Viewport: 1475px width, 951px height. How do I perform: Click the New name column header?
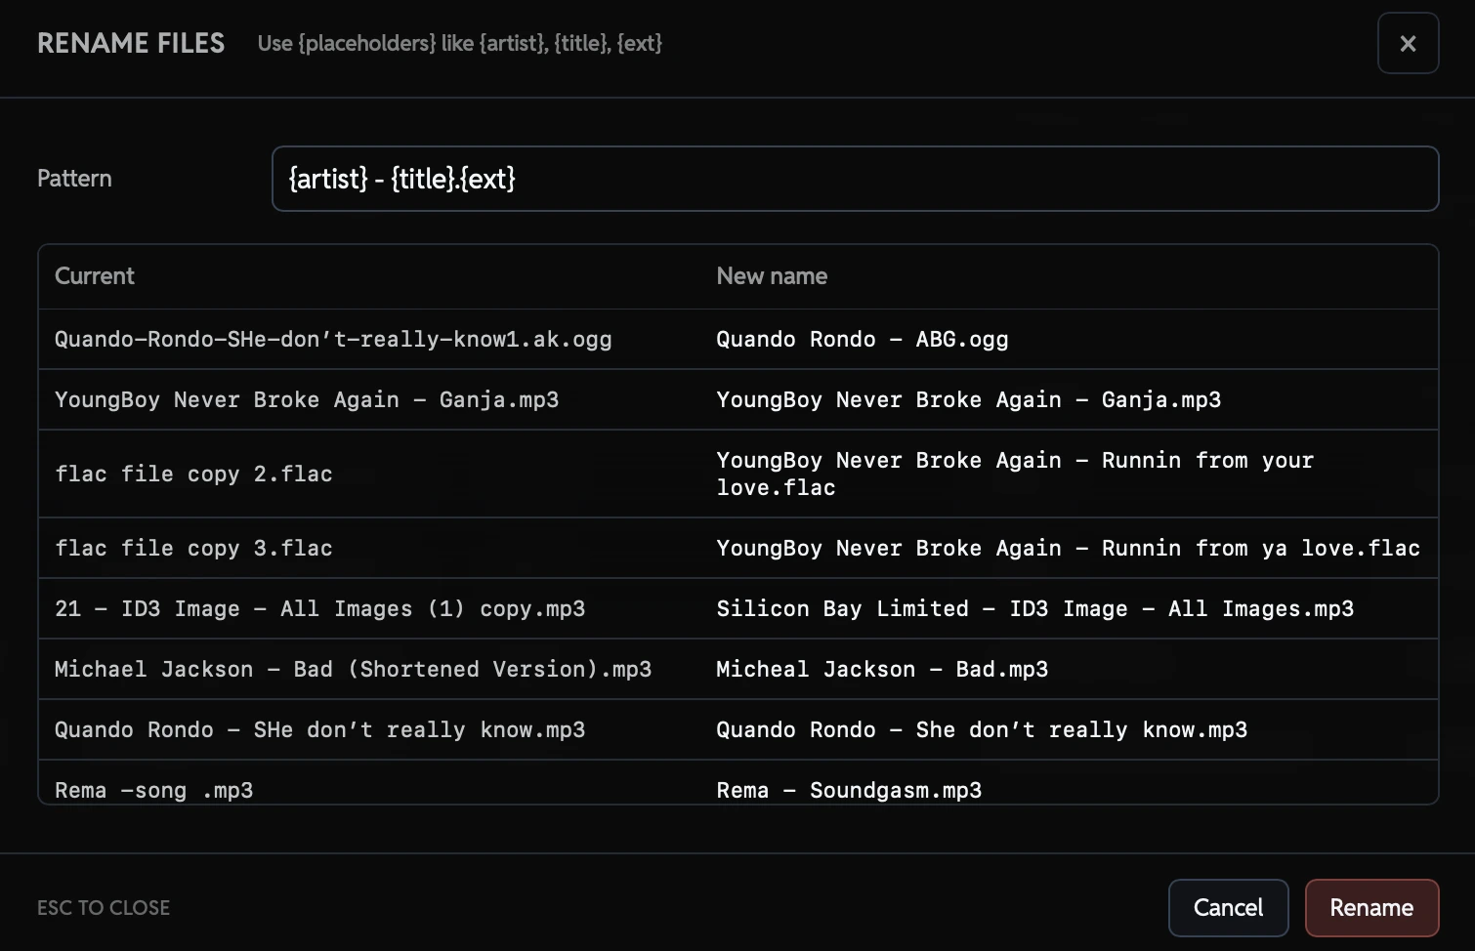[x=771, y=276]
